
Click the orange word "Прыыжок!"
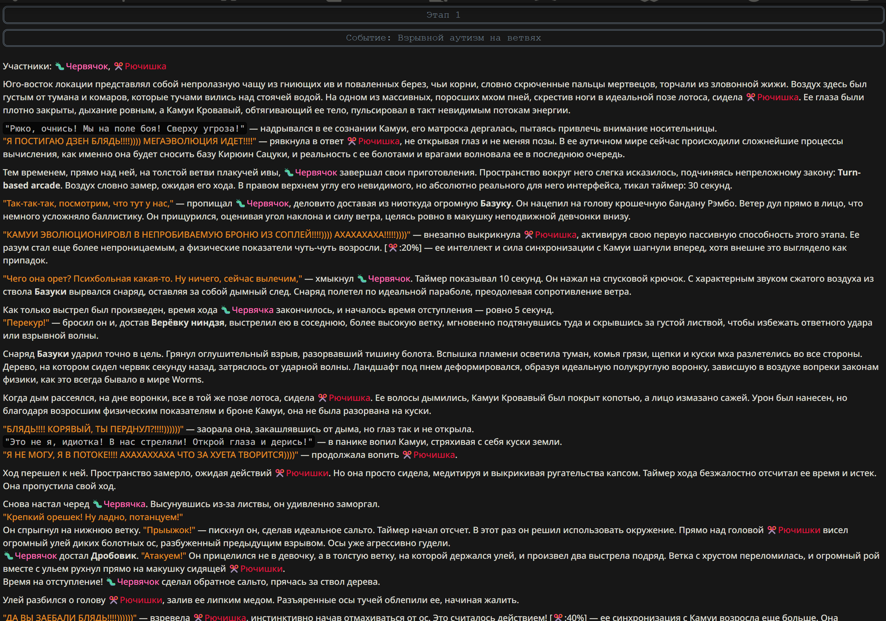click(x=169, y=530)
